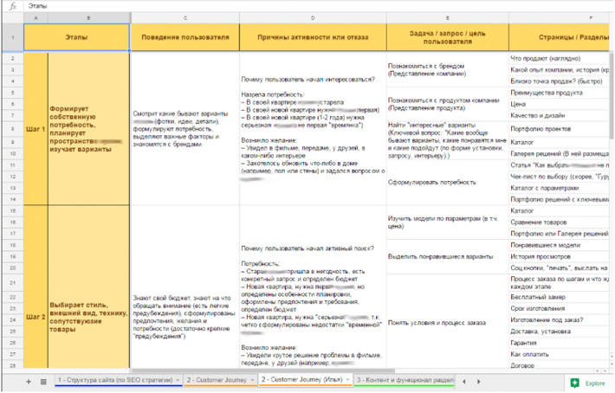The height and width of the screenshot is (393, 615).
Task: Click cell 'Найти "интересные" варианты'
Action: point(448,140)
